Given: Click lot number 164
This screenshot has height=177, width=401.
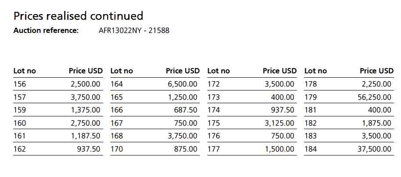Looking at the screenshot, I should pos(117,84).
